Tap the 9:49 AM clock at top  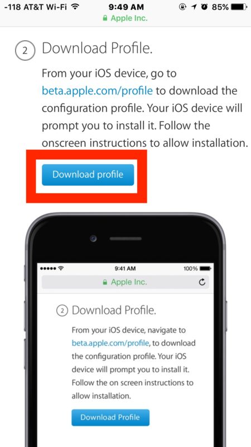click(x=126, y=7)
